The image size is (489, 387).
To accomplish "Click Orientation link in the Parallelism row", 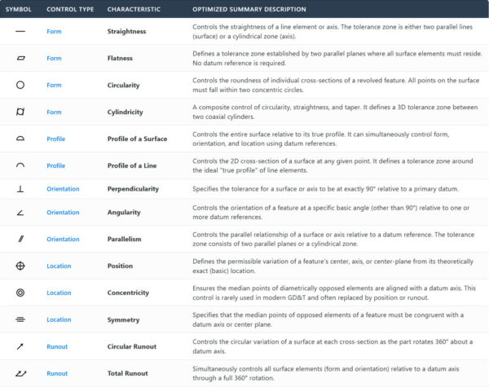I will (x=63, y=240).
